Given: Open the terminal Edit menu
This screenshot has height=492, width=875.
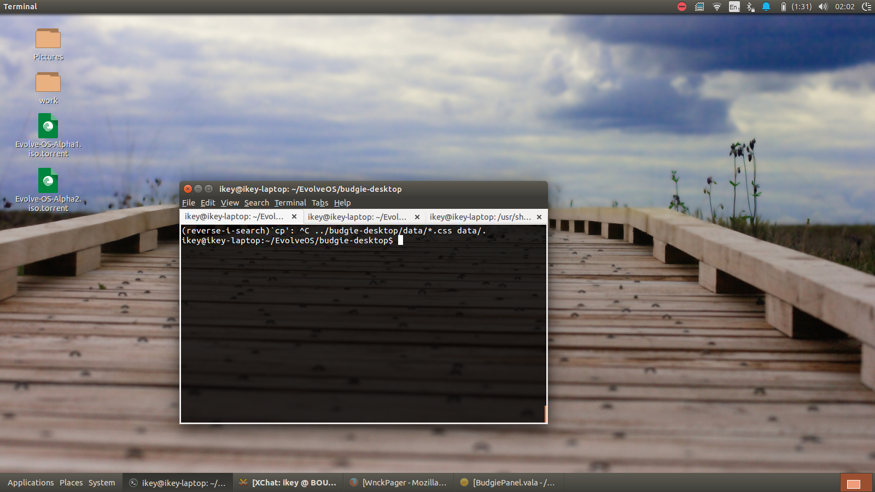Looking at the screenshot, I should pyautogui.click(x=208, y=203).
